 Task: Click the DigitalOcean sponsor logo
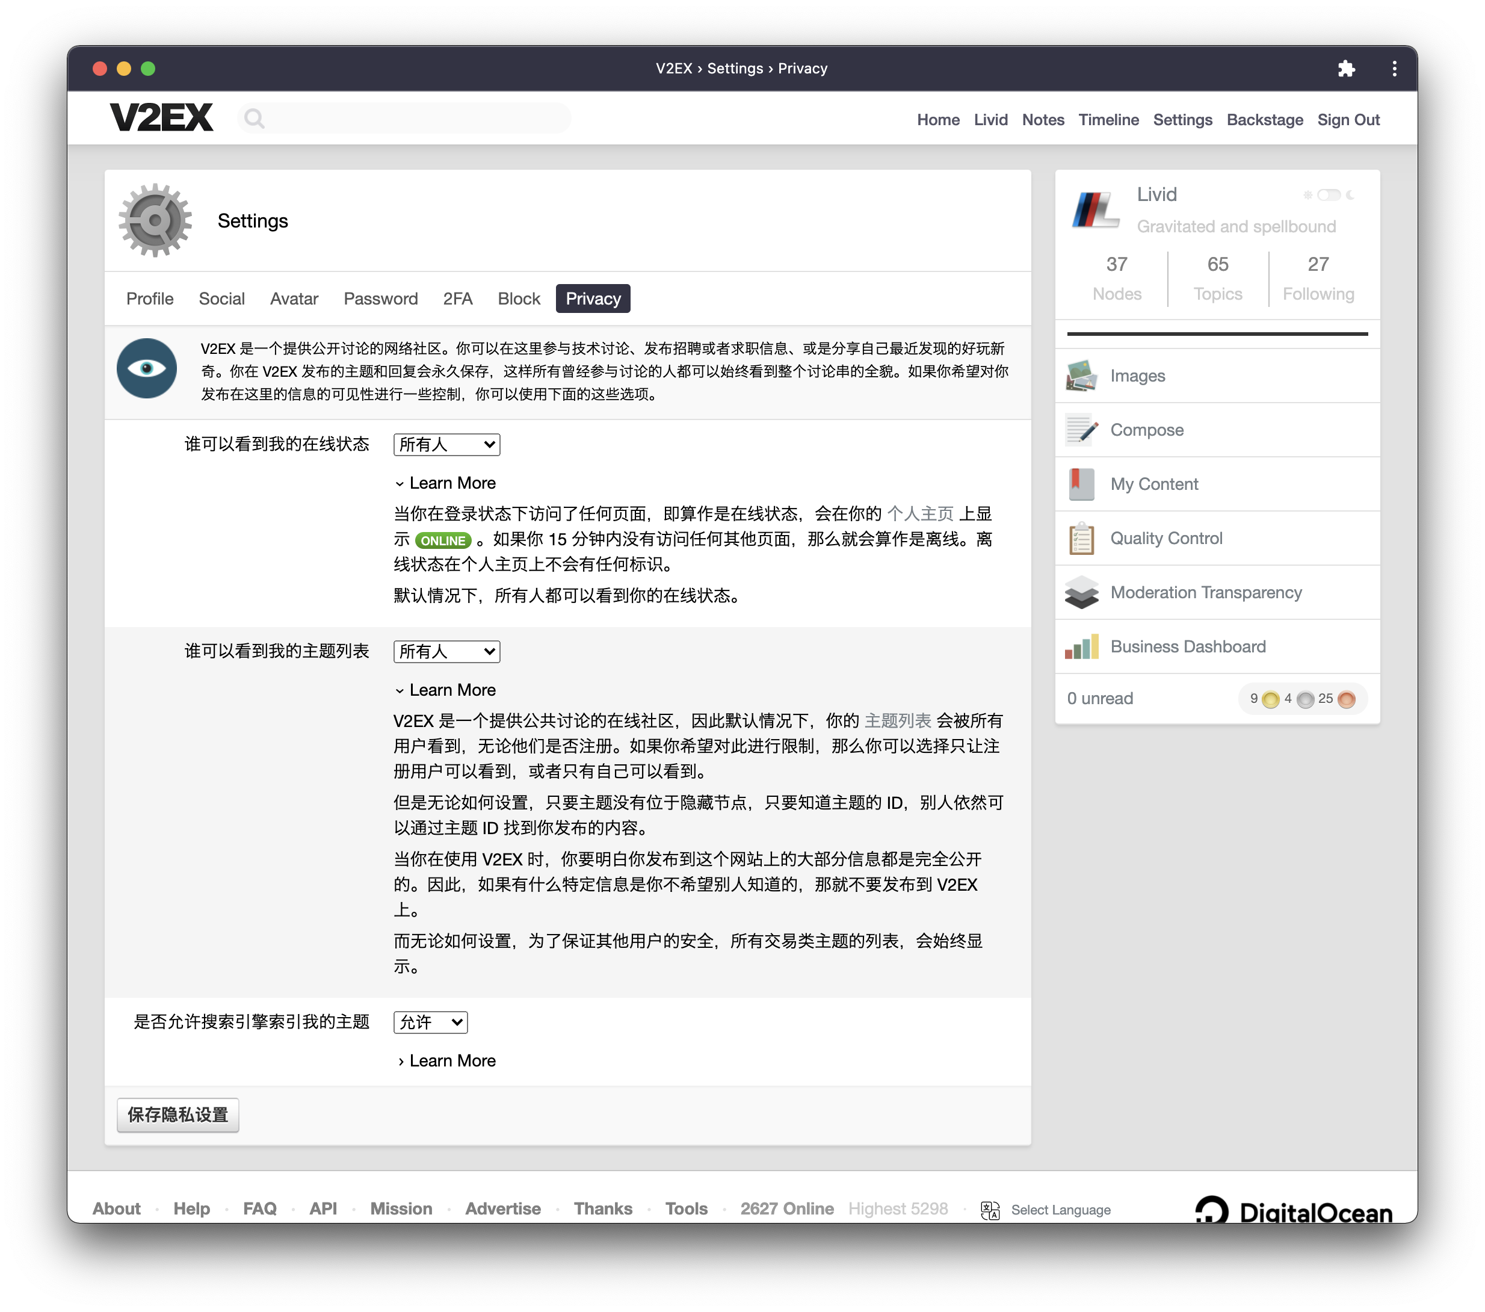[1294, 1208]
